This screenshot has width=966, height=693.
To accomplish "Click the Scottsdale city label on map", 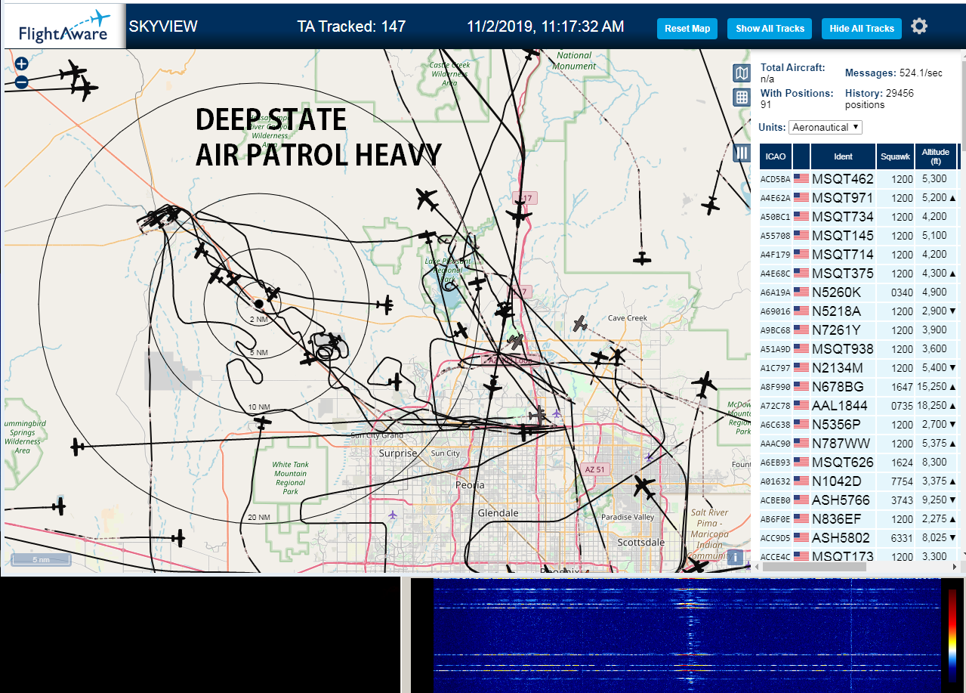I will pos(641,542).
